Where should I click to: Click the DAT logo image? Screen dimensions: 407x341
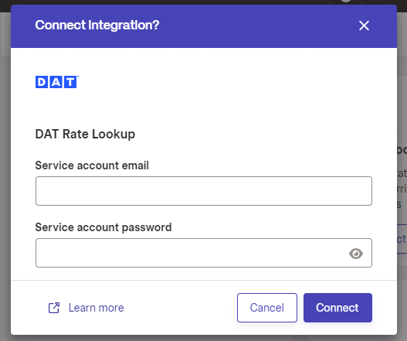57,82
